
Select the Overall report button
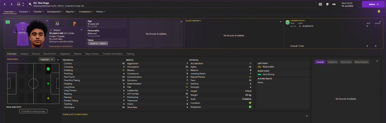coord(320,62)
